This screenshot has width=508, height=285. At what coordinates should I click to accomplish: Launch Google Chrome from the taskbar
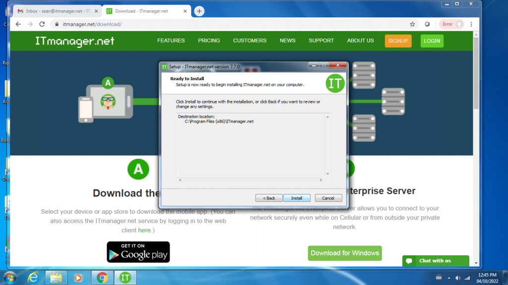(102, 278)
